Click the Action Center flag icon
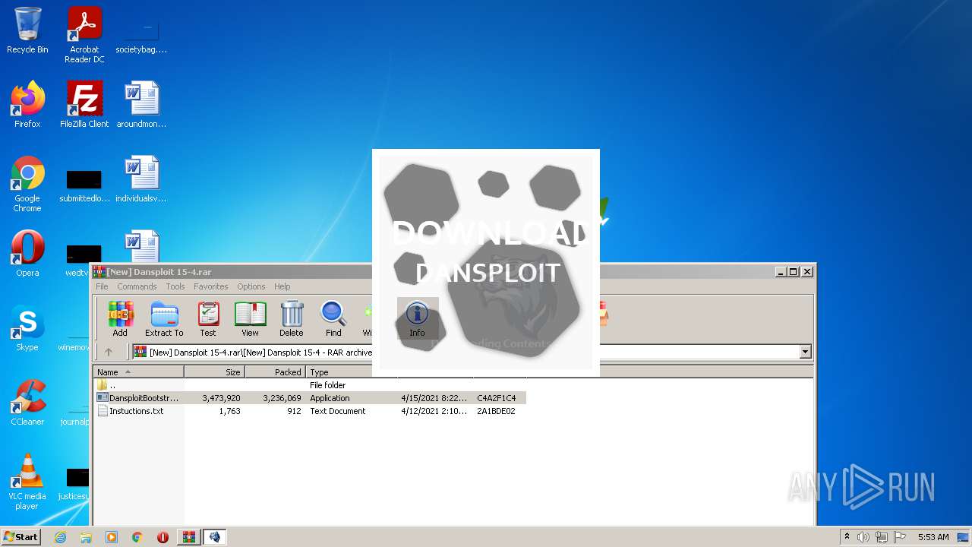The width and height of the screenshot is (972, 547). [x=900, y=537]
